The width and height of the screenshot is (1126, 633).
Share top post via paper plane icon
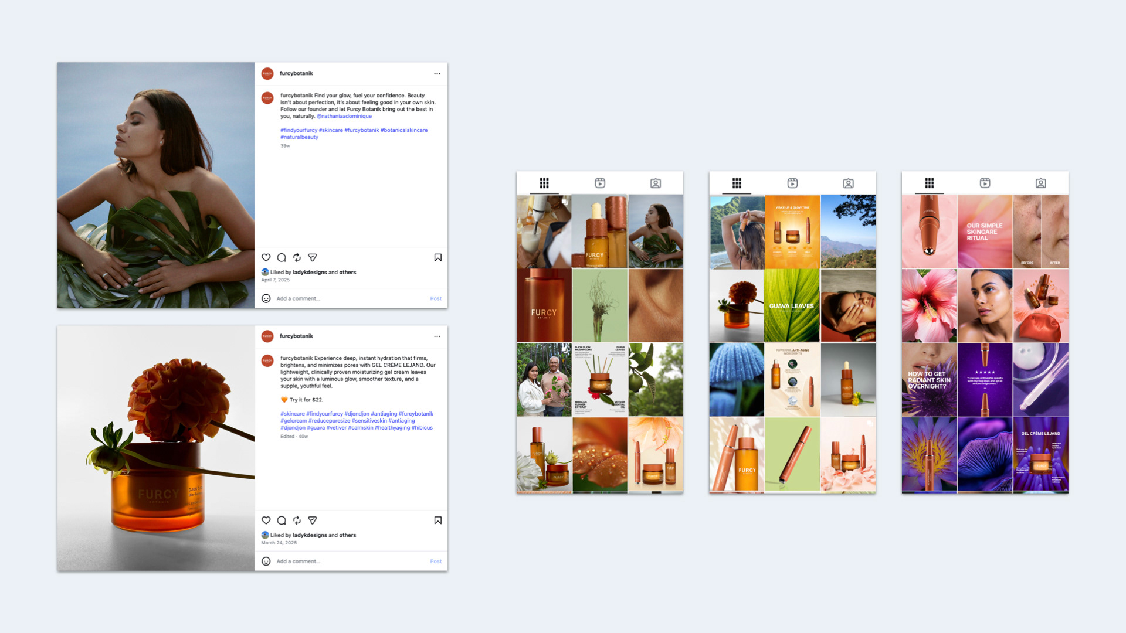(x=313, y=257)
